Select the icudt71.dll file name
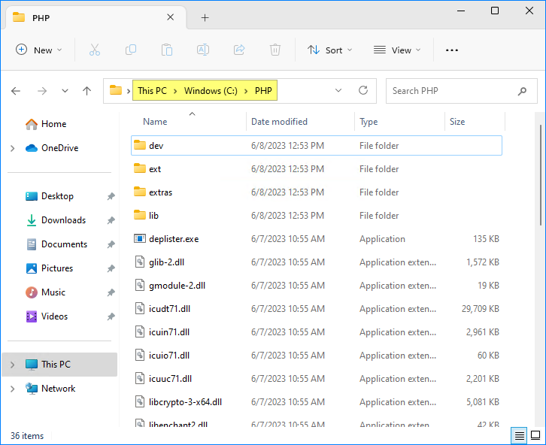This screenshot has width=546, height=445. click(169, 309)
